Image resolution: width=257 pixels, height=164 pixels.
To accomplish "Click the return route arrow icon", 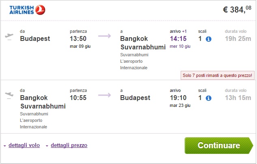I will pos(104,95).
